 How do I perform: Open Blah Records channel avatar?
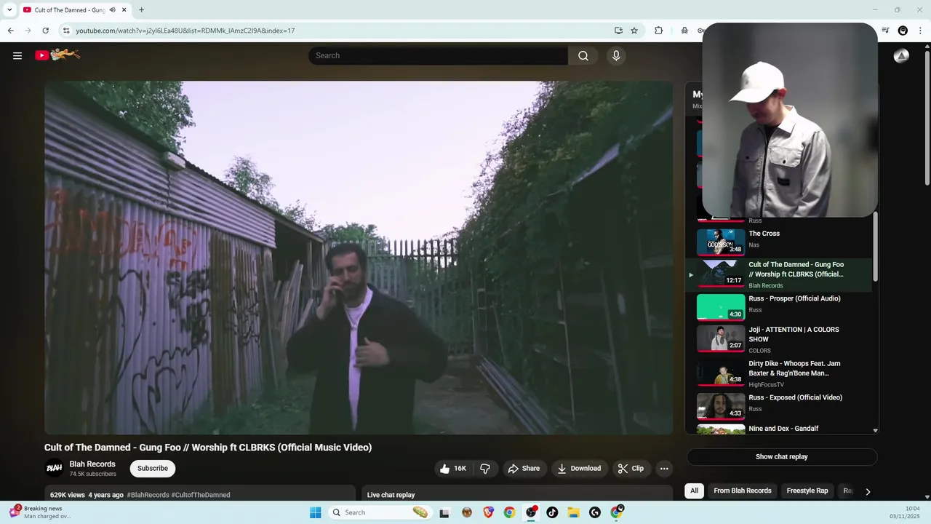click(x=54, y=469)
